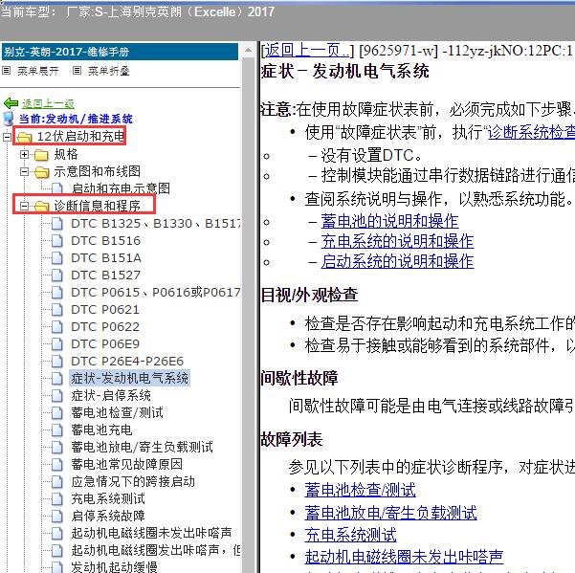Select the 别克-英朗-2017-维修手册 header
Screen dimensions: 575x573
120,52
